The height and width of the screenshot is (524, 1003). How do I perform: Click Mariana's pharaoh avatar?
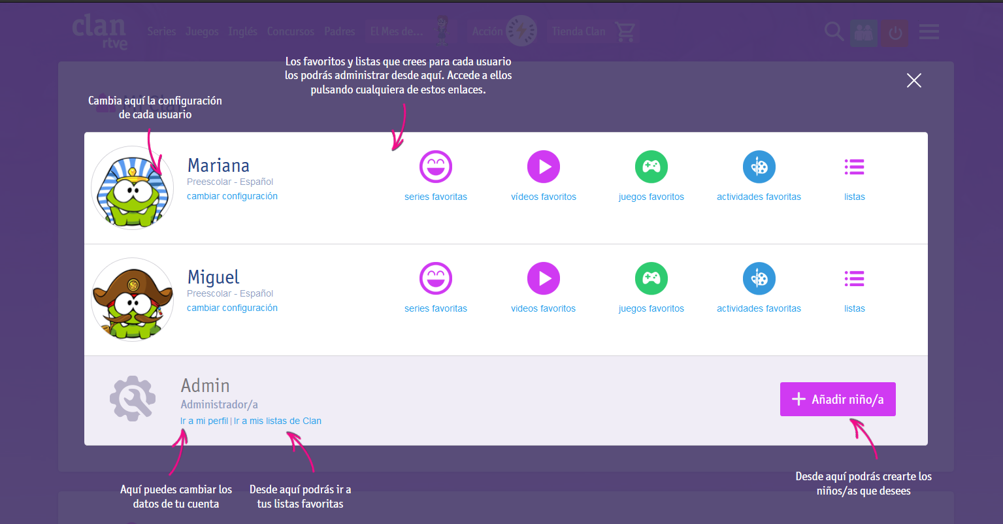pos(133,188)
